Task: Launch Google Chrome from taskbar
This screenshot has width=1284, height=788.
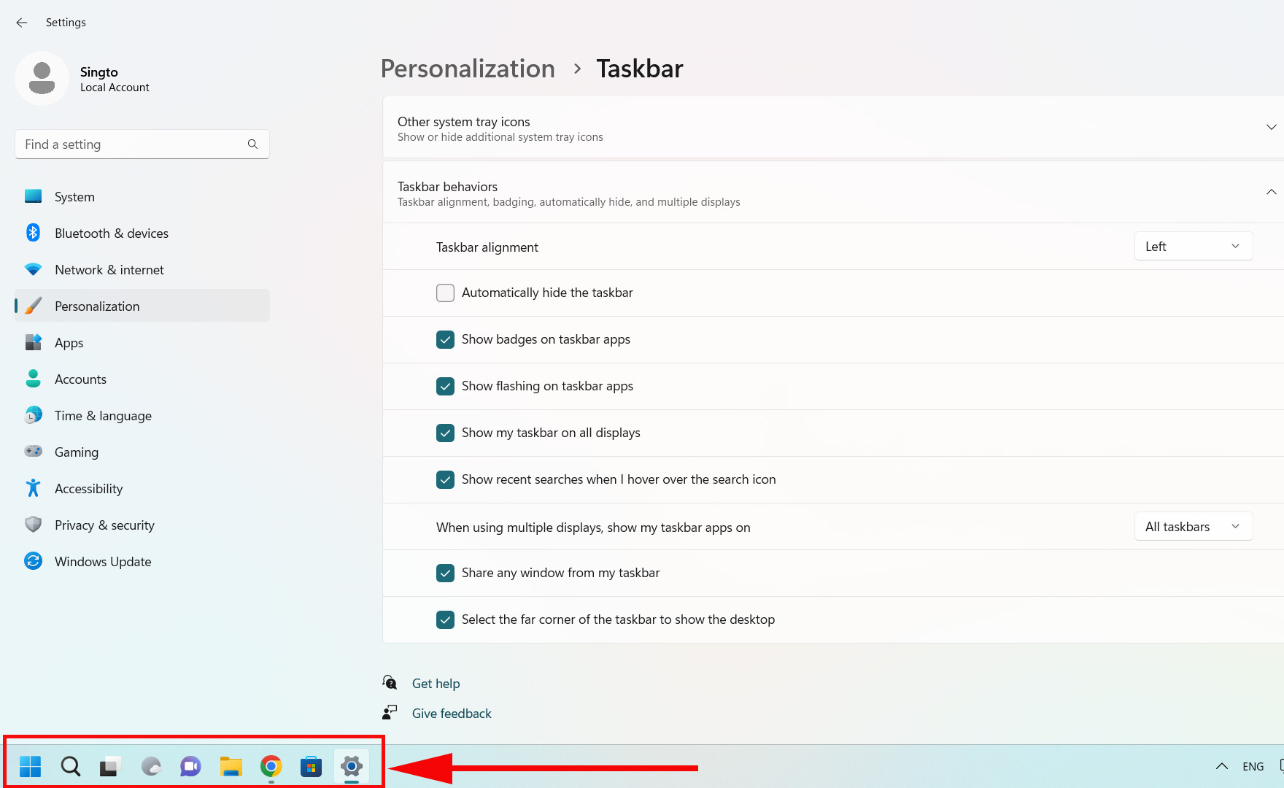Action: (271, 767)
